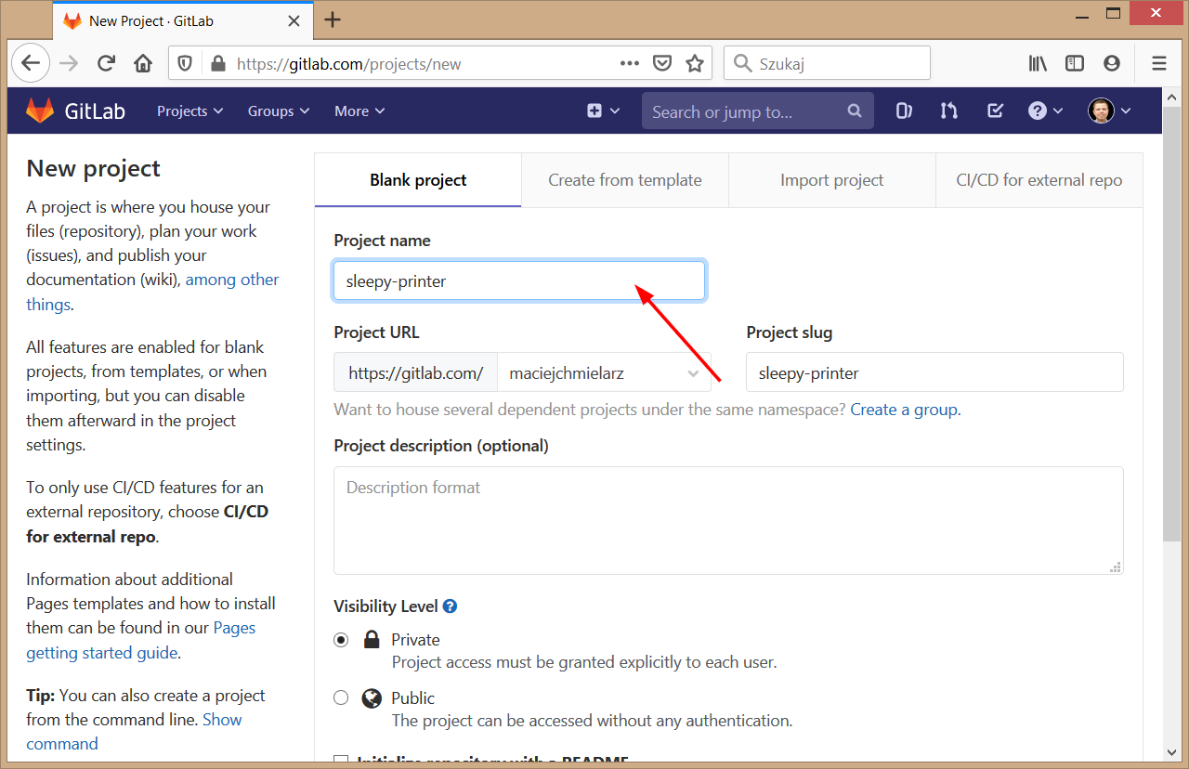Expand the Groups dropdown menu
This screenshot has width=1189, height=769.
click(x=278, y=111)
